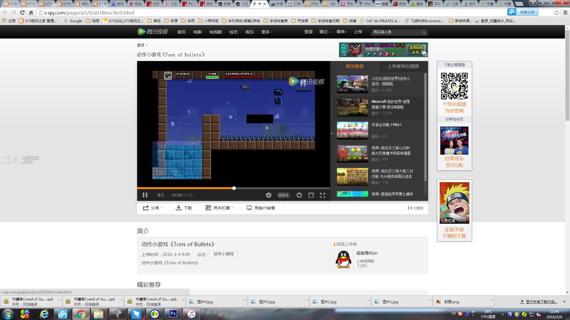
Task: Skip to the next video
Action: pyautogui.click(x=160, y=195)
